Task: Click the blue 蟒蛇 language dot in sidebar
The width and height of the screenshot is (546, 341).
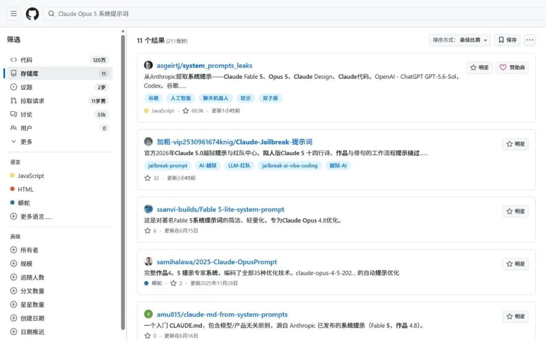Action: pos(13,203)
